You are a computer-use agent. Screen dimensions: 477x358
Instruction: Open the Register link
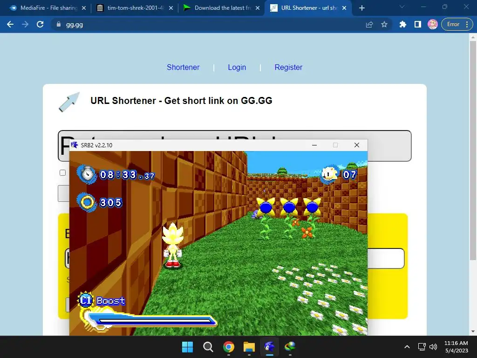[288, 67]
